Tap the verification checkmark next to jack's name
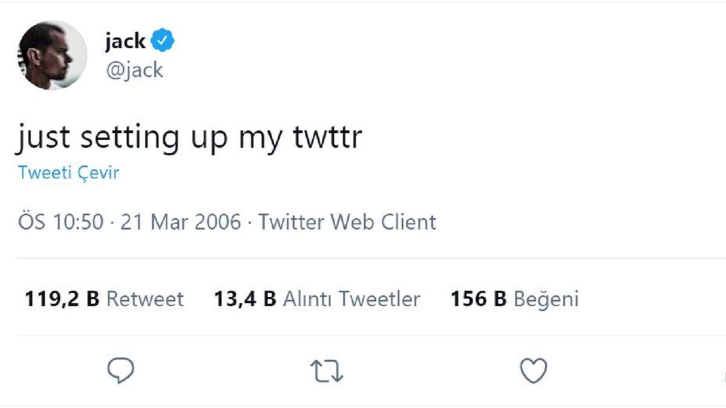The width and height of the screenshot is (726, 408). pos(162,40)
